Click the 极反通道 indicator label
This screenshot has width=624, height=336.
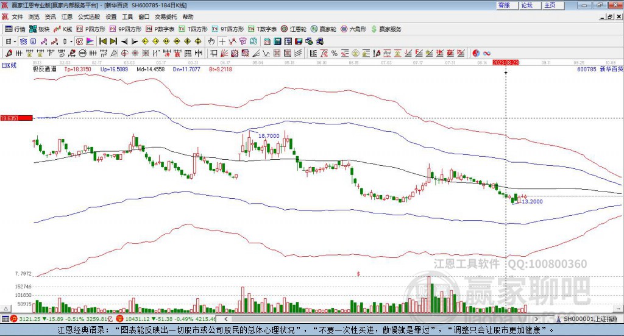coord(44,70)
